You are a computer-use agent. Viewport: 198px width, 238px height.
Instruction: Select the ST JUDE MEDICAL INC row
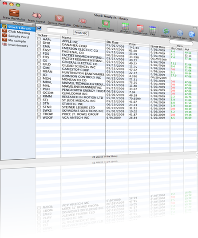click(79, 101)
